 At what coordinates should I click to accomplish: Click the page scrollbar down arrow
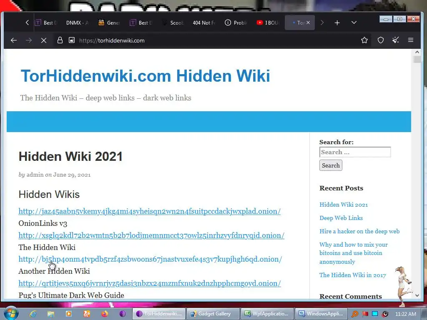[x=417, y=295]
